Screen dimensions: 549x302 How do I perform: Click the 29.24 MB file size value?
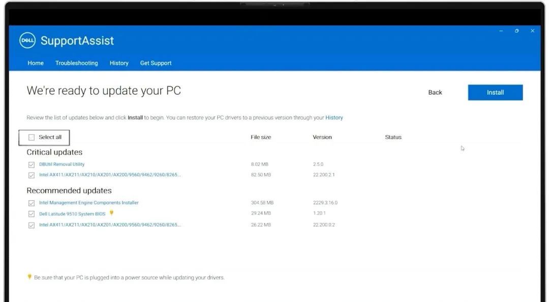[x=261, y=213]
